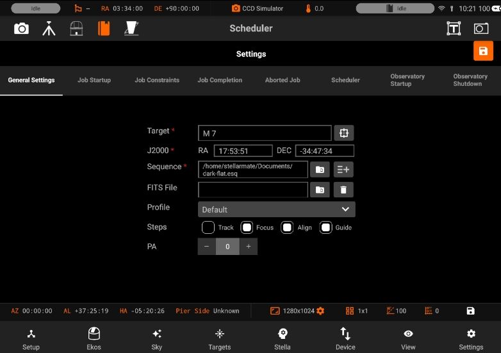
Task: Click the RA field 17:53:51
Action: click(x=243, y=151)
